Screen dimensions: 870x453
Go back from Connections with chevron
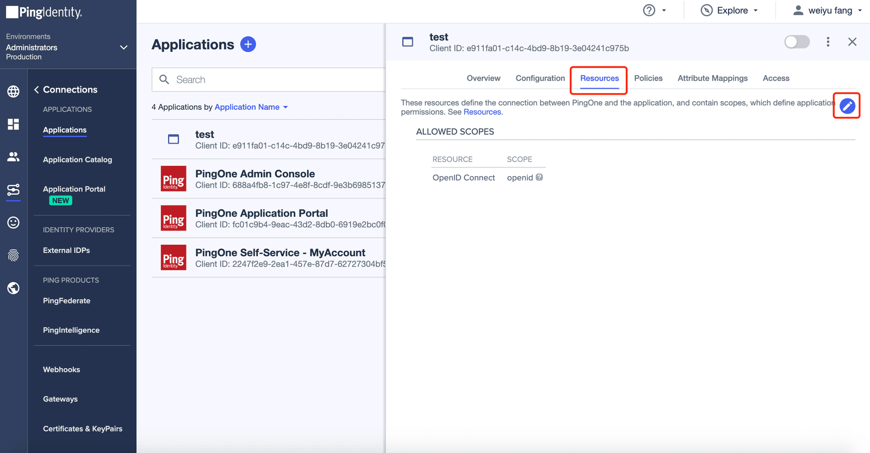click(36, 90)
